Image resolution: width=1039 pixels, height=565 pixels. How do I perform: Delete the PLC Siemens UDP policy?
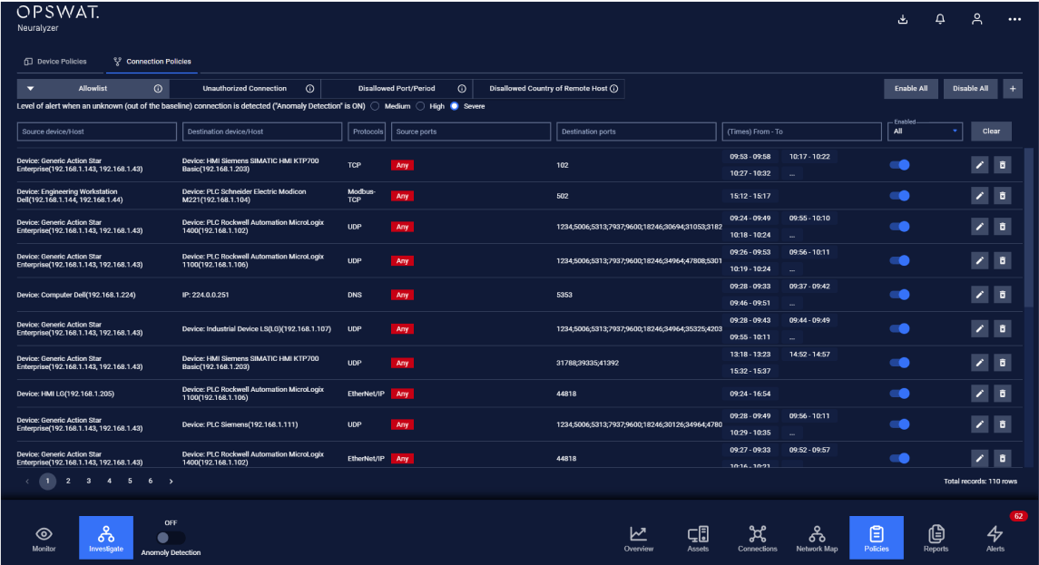coord(1003,424)
